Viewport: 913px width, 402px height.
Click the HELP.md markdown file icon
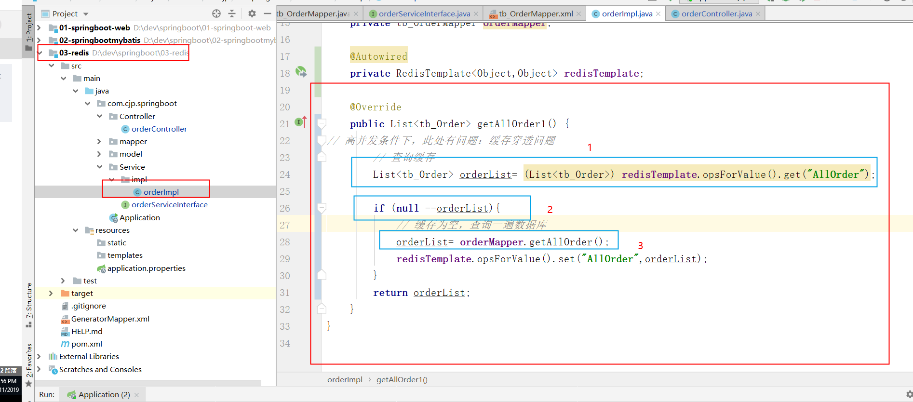[x=65, y=332]
